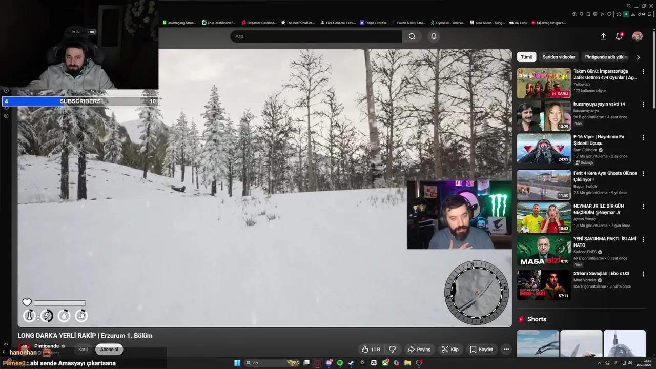Open more actions menu beside Kaydet
The width and height of the screenshot is (656, 369).
pyautogui.click(x=506, y=350)
